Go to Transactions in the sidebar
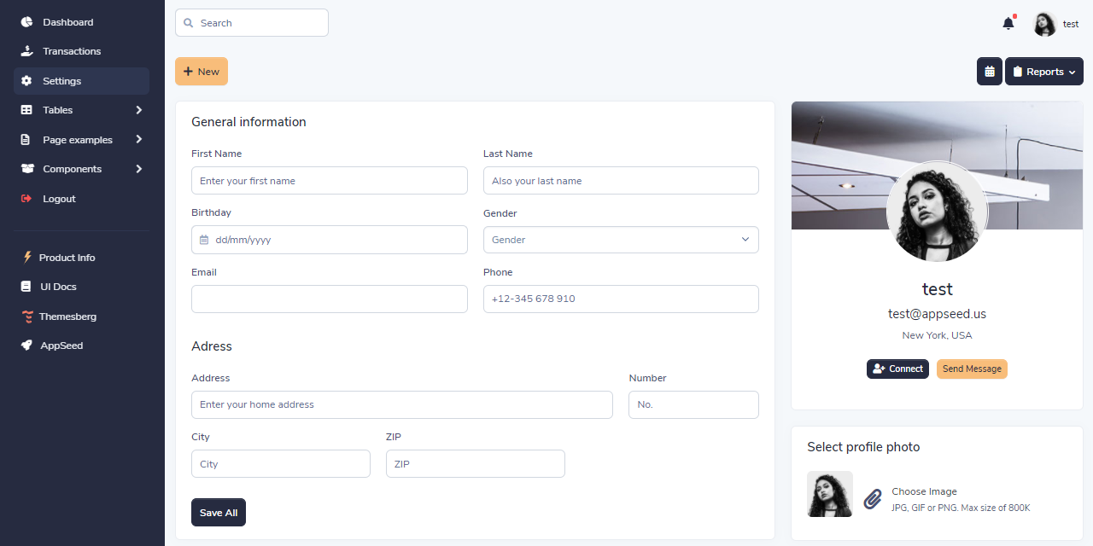The image size is (1093, 546). pos(72,51)
